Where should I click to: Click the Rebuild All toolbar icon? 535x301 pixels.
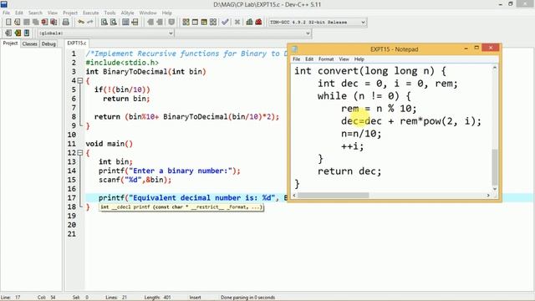pyautogui.click(x=213, y=23)
